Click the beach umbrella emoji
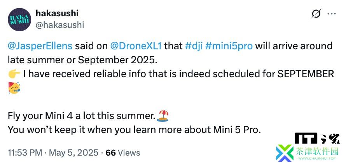Screen dimensions: 346x163 click(x=163, y=116)
